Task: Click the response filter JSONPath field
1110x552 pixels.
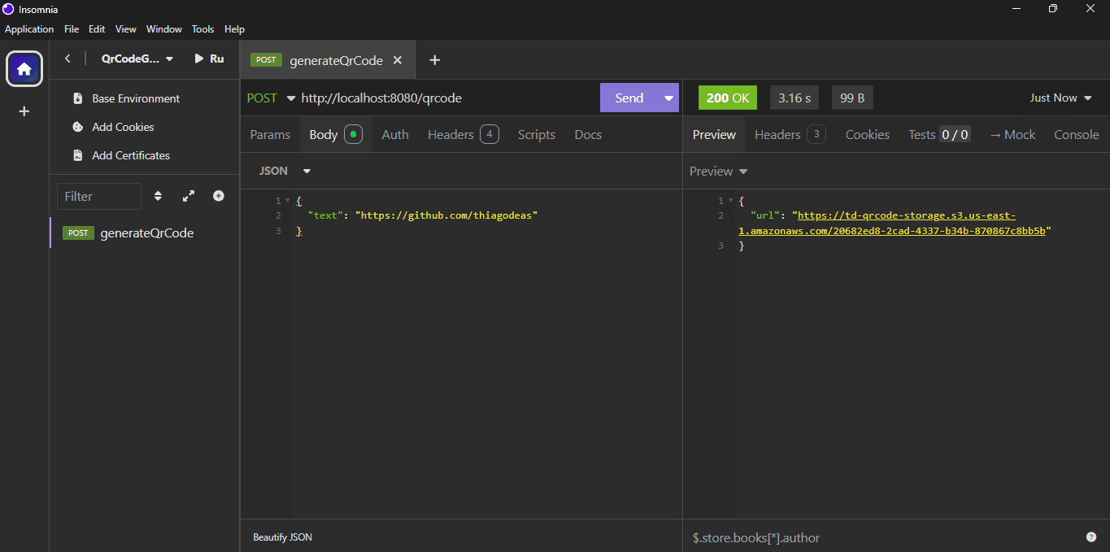Action: click(882, 537)
